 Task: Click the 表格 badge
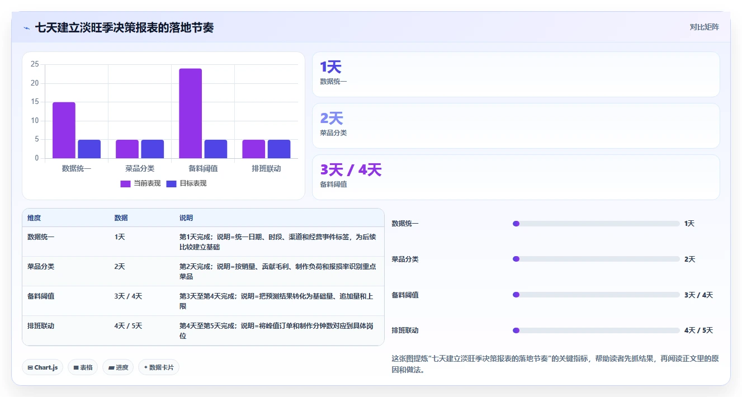[83, 367]
